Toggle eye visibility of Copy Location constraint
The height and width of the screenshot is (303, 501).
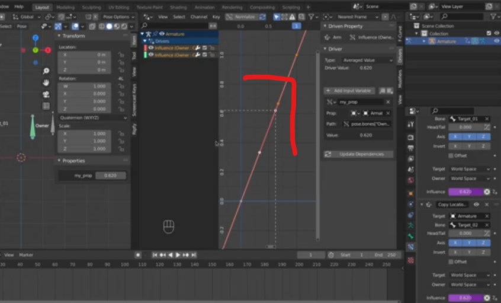(476, 205)
